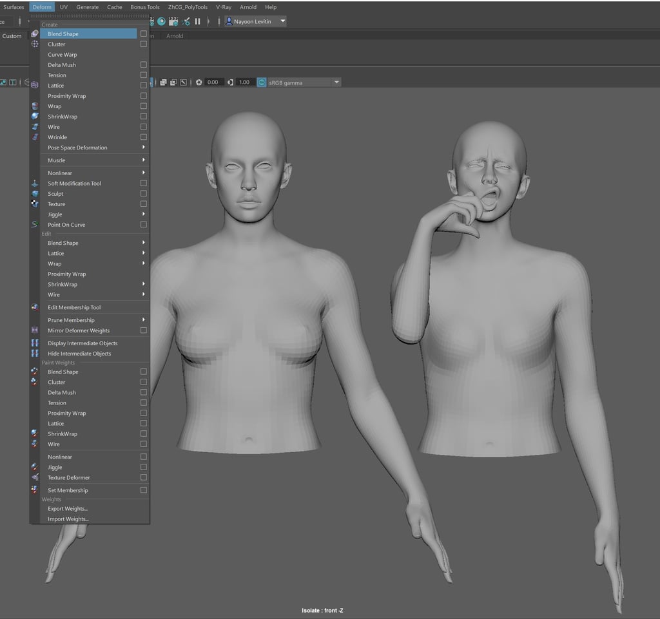Screen dimensions: 660x619
Task: Open the Set Membership option box
Action: [x=143, y=491]
